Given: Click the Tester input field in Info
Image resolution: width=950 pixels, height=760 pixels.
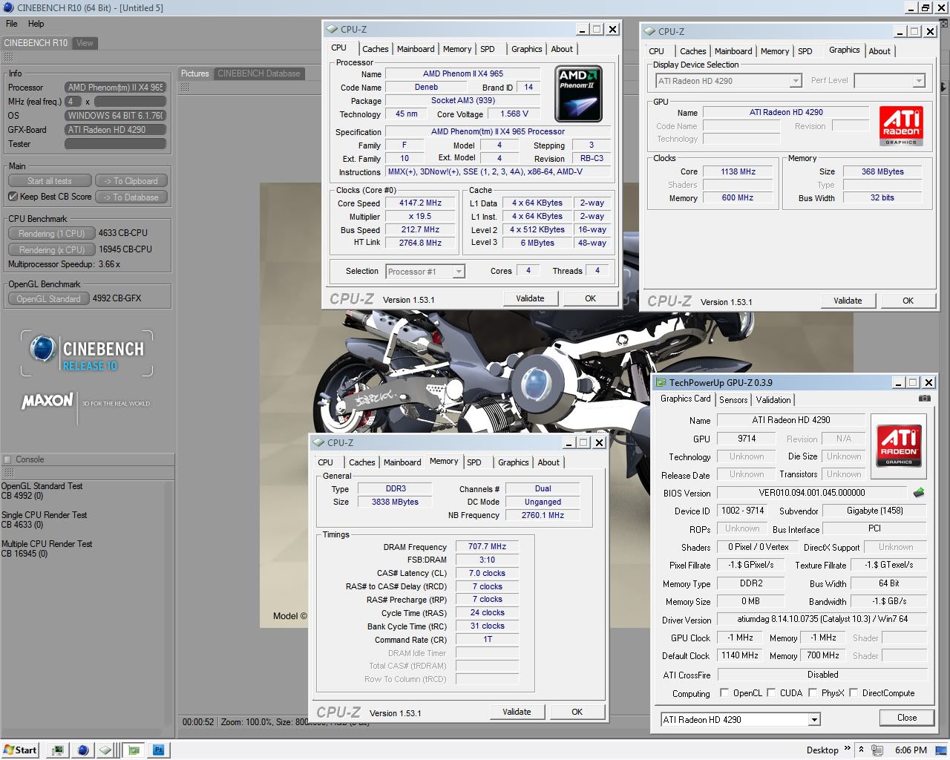Looking at the screenshot, I should click(x=115, y=144).
